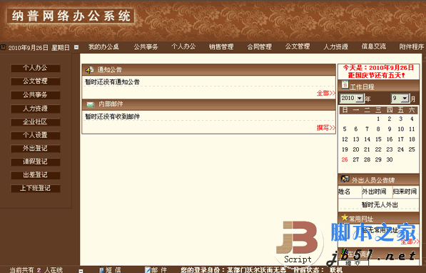Screen dimensions: 426x273
Task: Select day 20 in the calendar
Action: [356, 149]
